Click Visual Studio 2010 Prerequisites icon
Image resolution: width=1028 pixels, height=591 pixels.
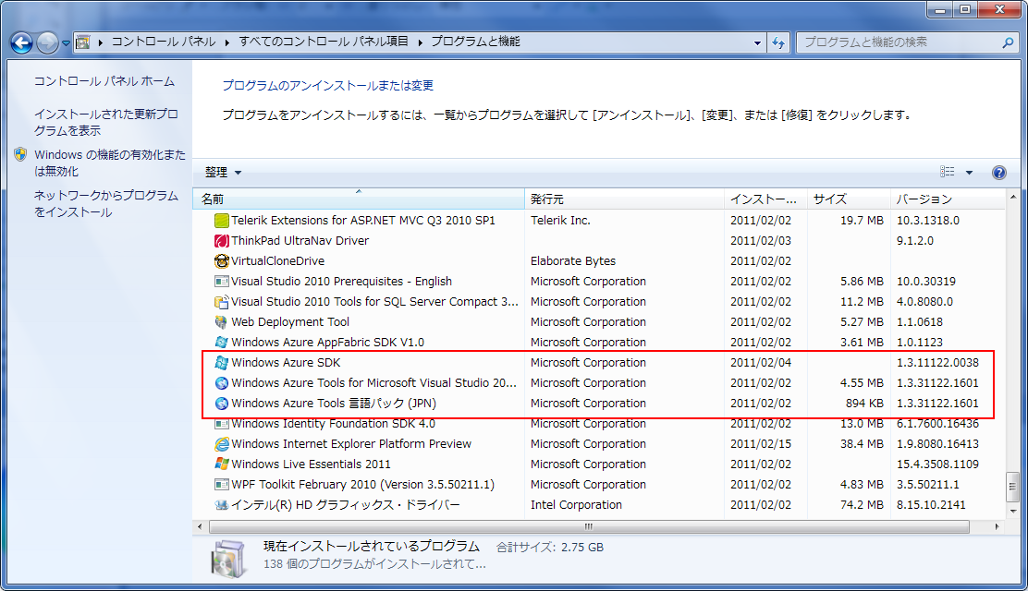pos(222,282)
